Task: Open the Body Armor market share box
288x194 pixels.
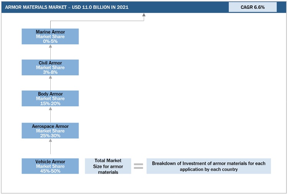Action: (x=50, y=98)
